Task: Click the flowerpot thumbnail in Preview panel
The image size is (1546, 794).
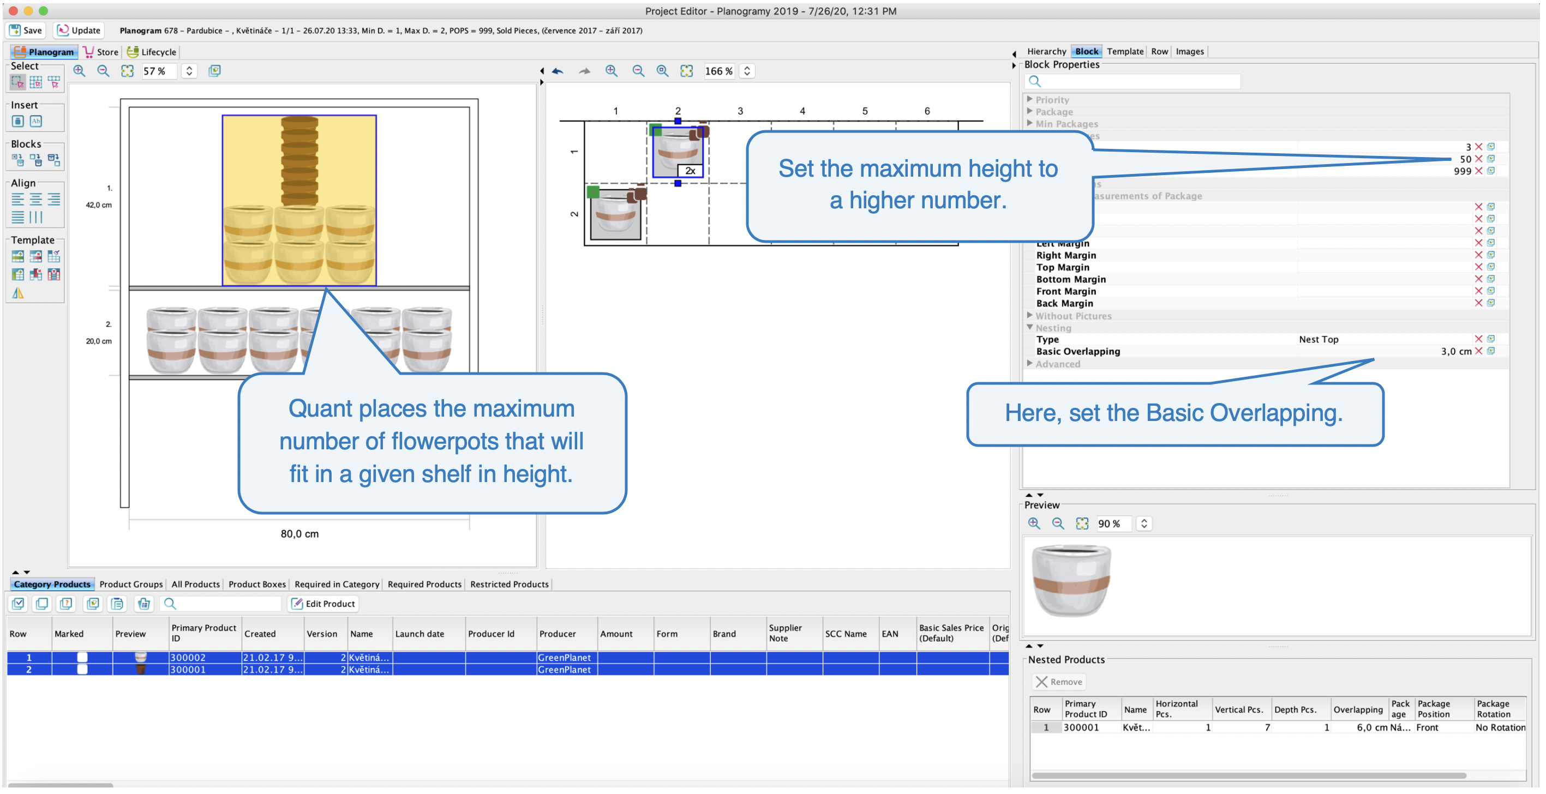Action: (1071, 580)
